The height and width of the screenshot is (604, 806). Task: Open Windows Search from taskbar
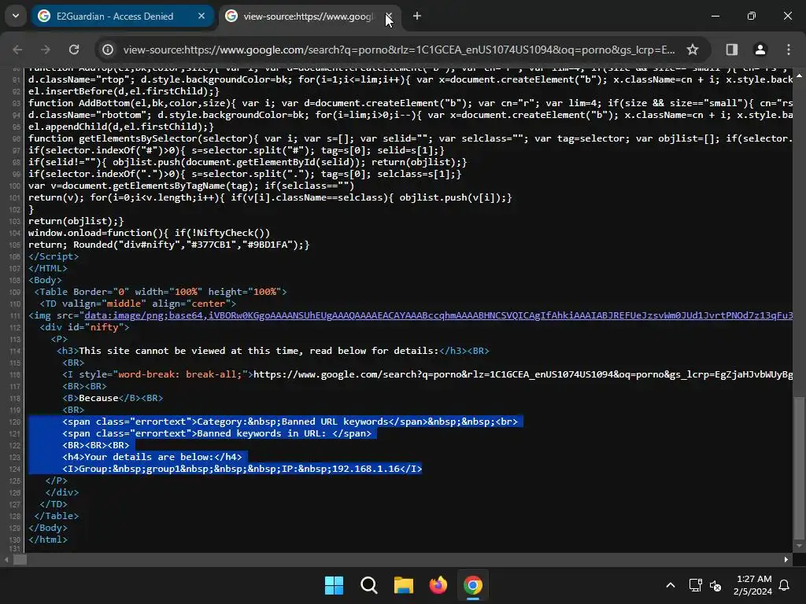tap(369, 585)
